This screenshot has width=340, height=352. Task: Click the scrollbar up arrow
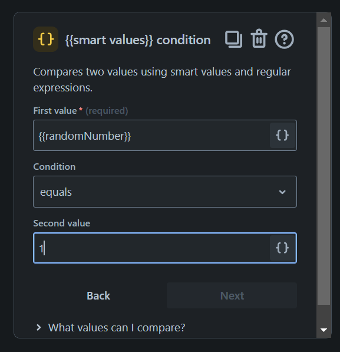click(x=324, y=21)
